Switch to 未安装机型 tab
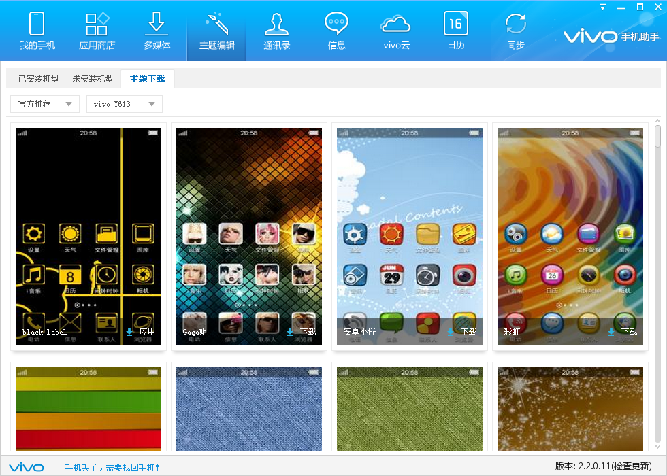Image resolution: width=667 pixels, height=476 pixels. (x=93, y=79)
